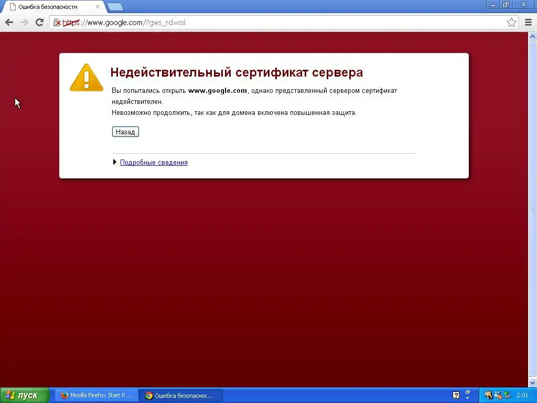Click the scrollbar up arrow
Image resolution: width=537 pixels, height=403 pixels.
pos(533,36)
